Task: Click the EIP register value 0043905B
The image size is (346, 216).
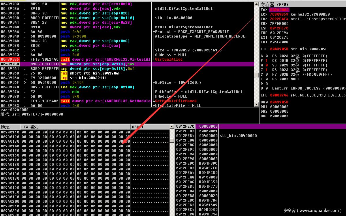Action: (x=279, y=49)
